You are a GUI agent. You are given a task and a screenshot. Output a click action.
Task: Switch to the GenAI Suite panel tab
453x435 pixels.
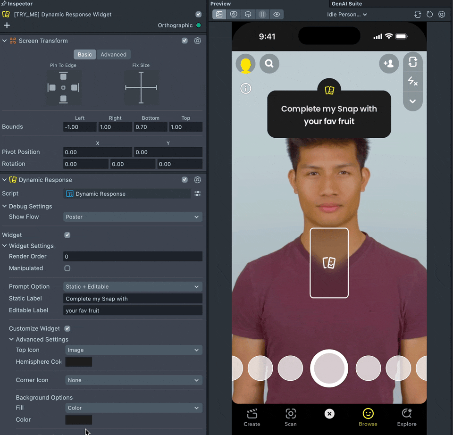coord(347,4)
